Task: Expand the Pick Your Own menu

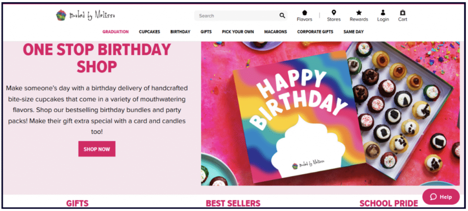Action: coord(238,32)
